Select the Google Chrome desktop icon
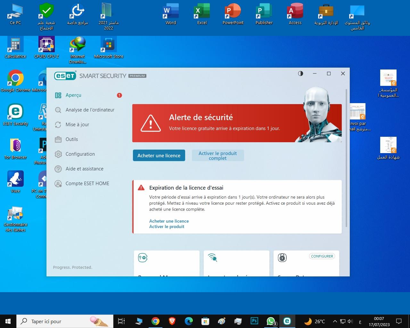The height and width of the screenshot is (328, 410). tap(15, 81)
